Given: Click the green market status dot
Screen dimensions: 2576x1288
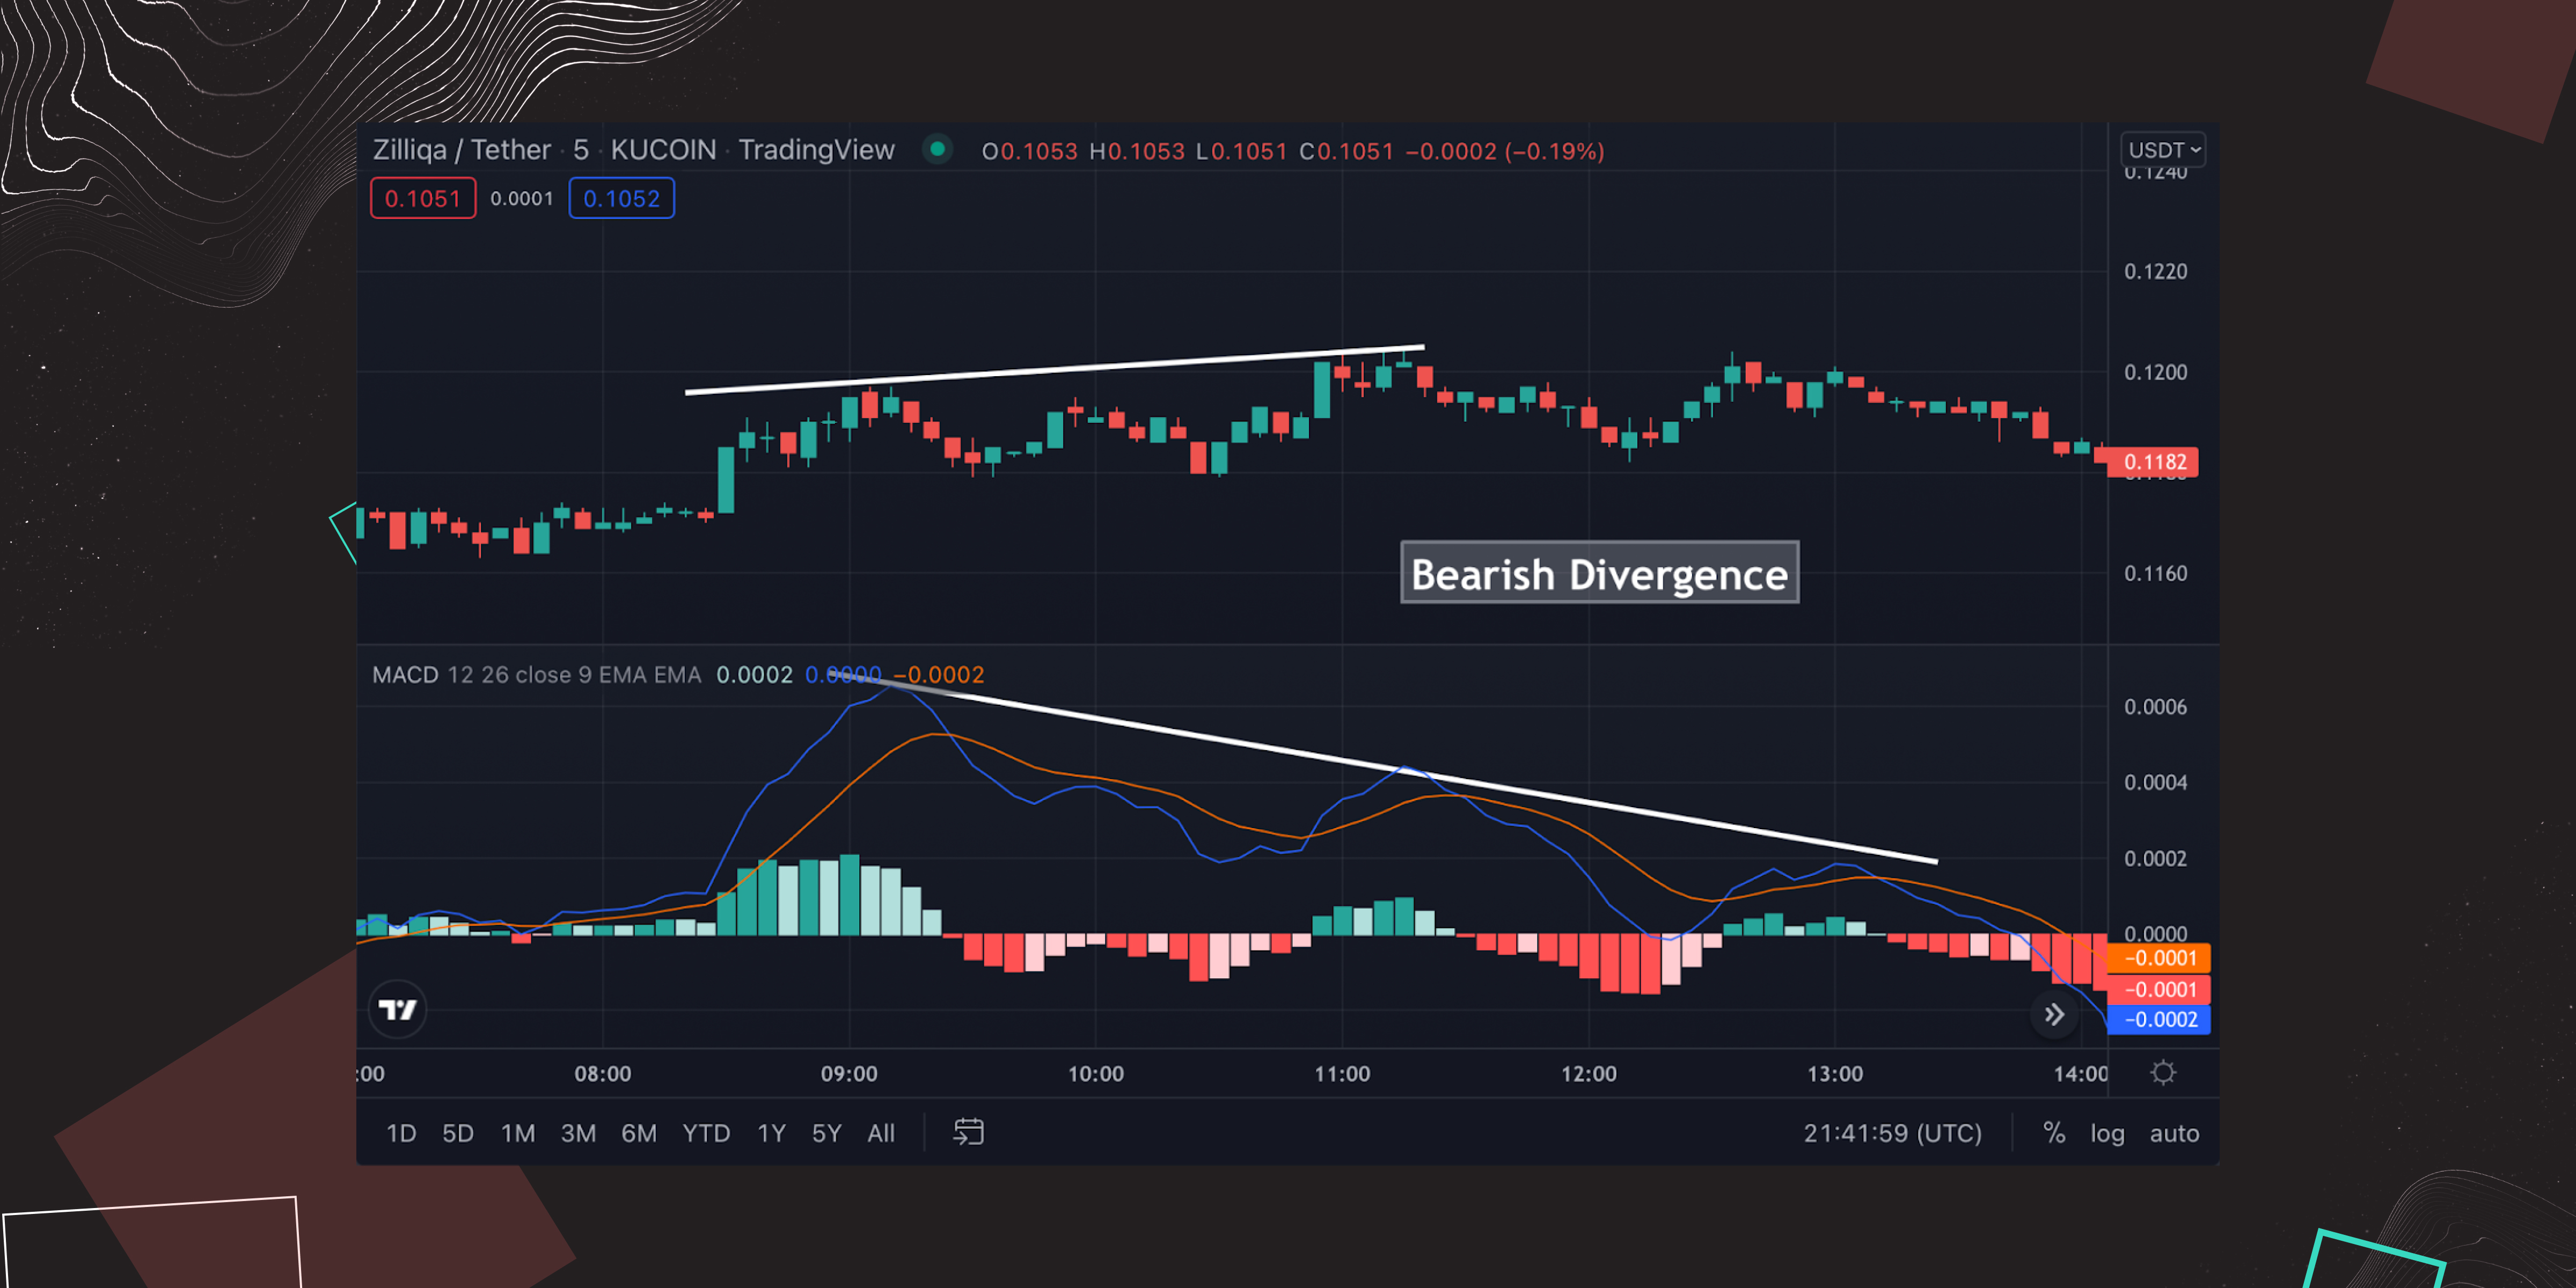Looking at the screenshot, I should pos(937,150).
